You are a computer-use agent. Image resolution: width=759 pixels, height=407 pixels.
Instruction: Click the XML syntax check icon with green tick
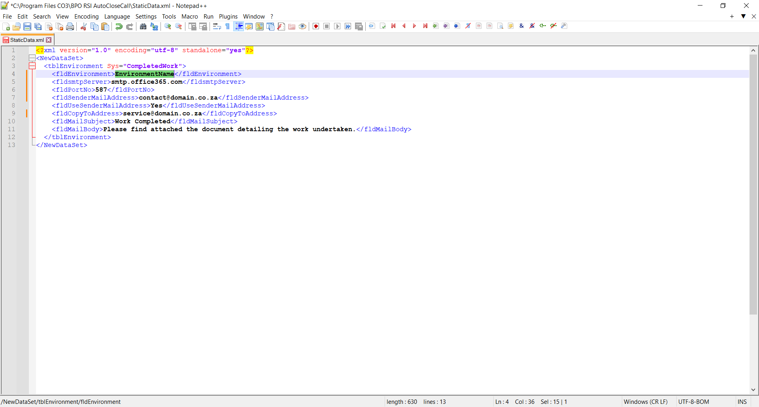[383, 26]
